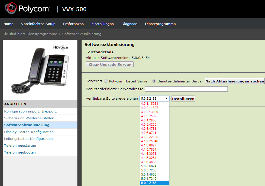This screenshot has height=186, width=265.
Task: Collapse the Verfügbare Softwareversionen dropdown
Action: point(155,99)
